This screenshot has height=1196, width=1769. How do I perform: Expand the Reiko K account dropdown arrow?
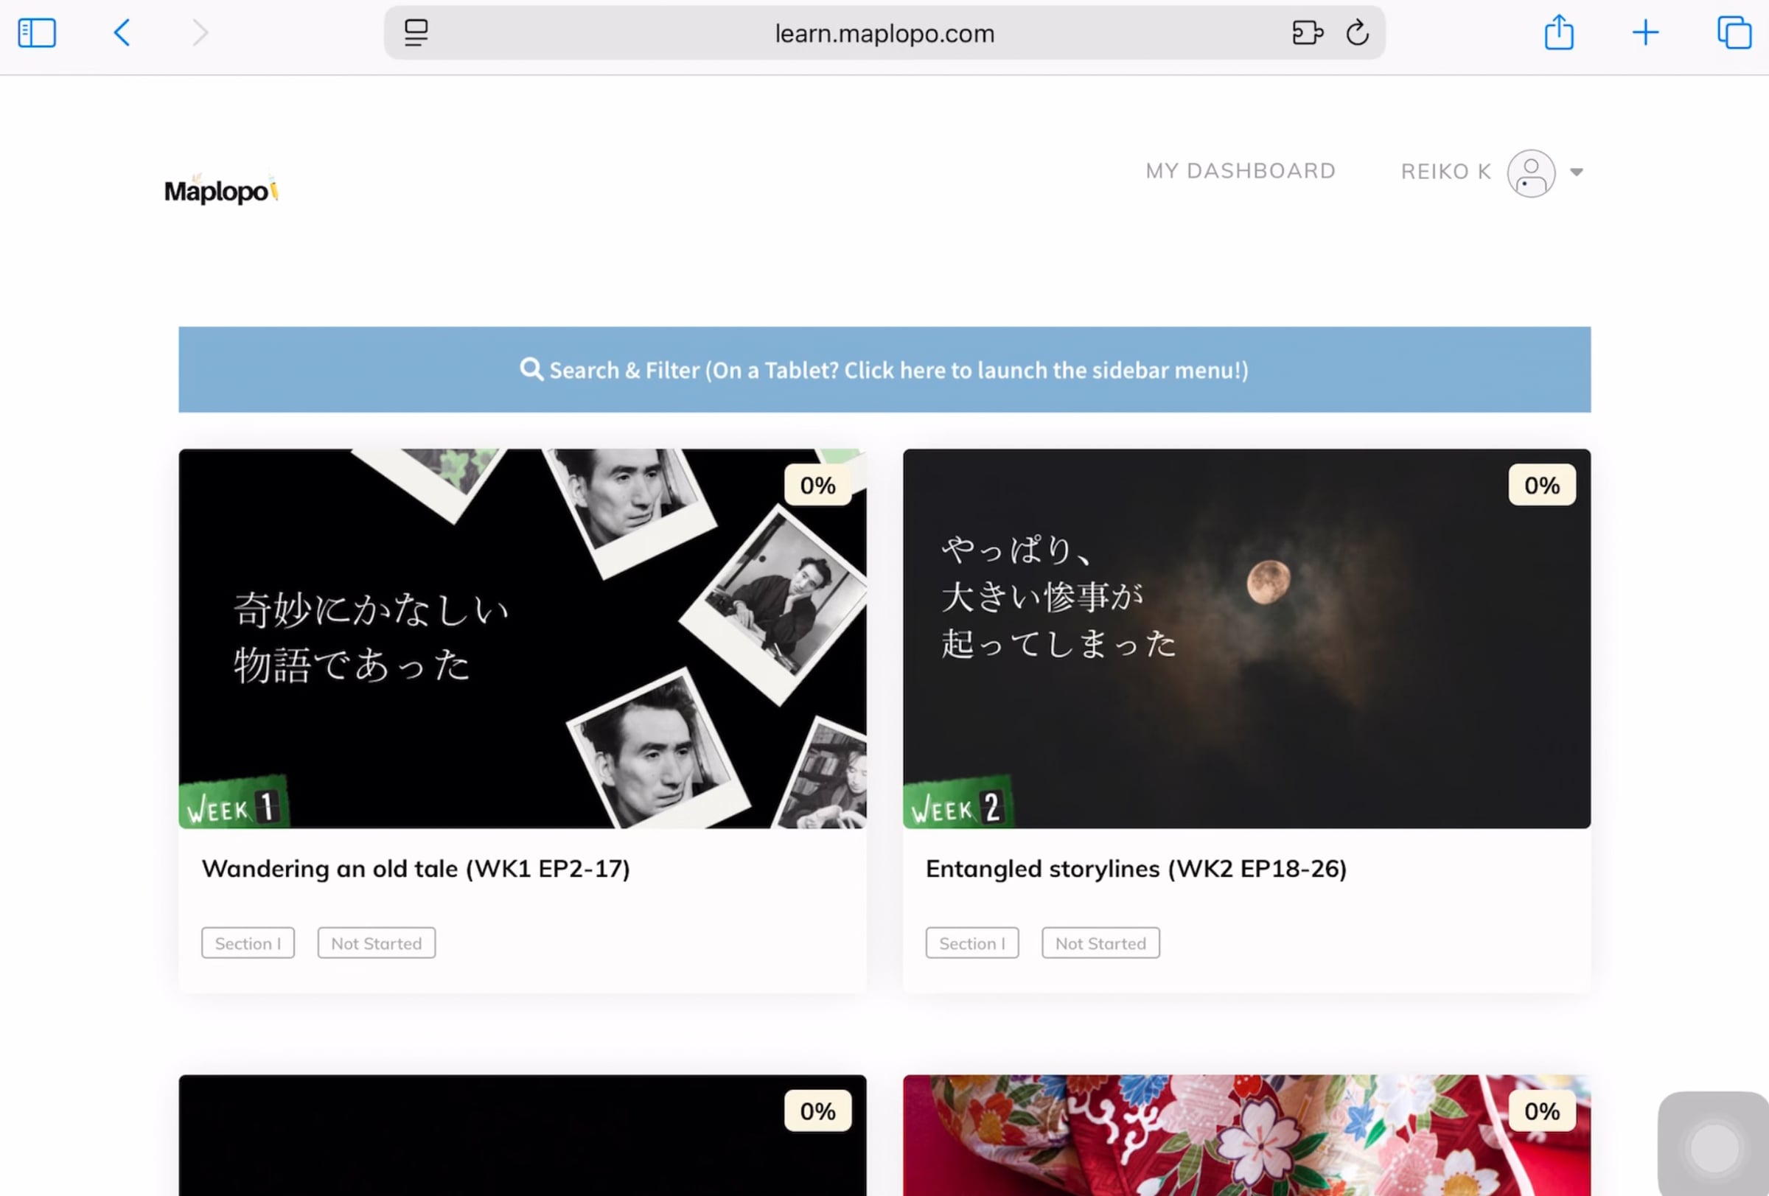click(1577, 172)
